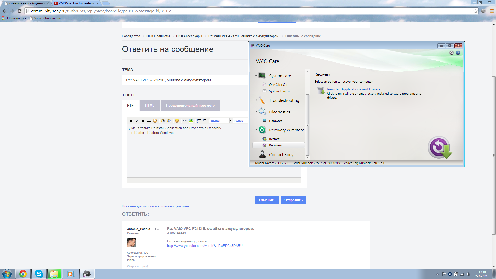496x279 pixels.
Task: Collapse the Diagnostics section
Action: click(256, 112)
